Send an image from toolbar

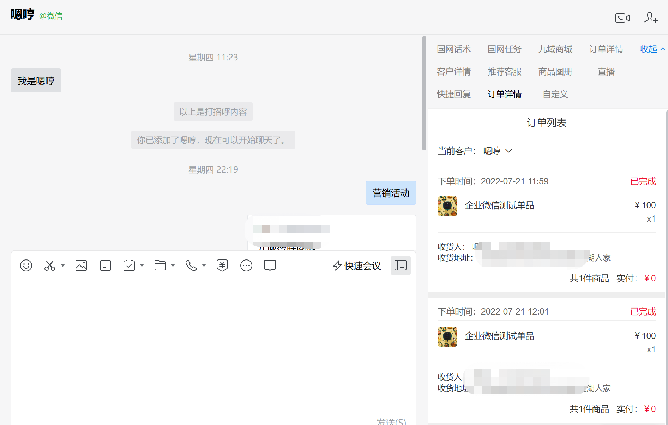click(x=81, y=265)
